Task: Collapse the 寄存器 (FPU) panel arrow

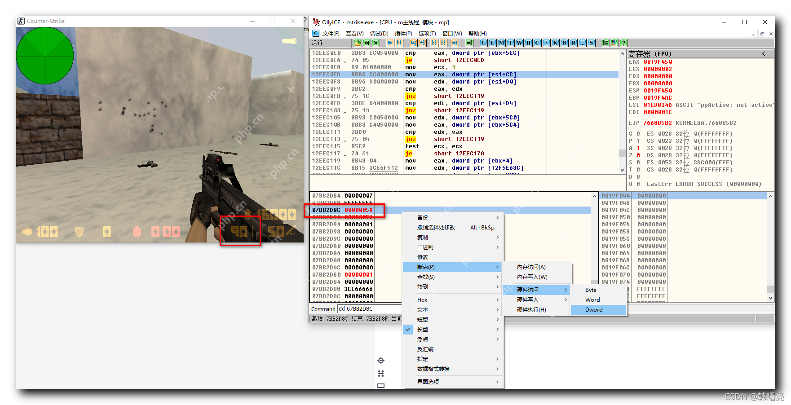Action: coord(764,53)
